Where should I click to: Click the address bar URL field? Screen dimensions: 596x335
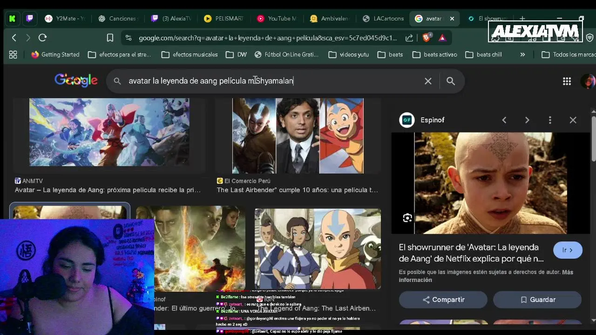point(268,38)
